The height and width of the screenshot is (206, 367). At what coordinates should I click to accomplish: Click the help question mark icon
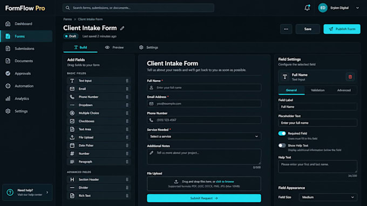[10, 192]
